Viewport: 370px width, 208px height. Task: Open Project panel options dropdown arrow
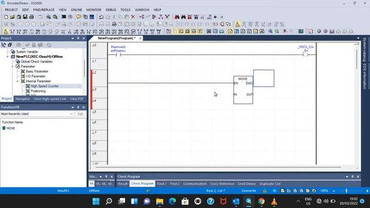click(x=73, y=38)
